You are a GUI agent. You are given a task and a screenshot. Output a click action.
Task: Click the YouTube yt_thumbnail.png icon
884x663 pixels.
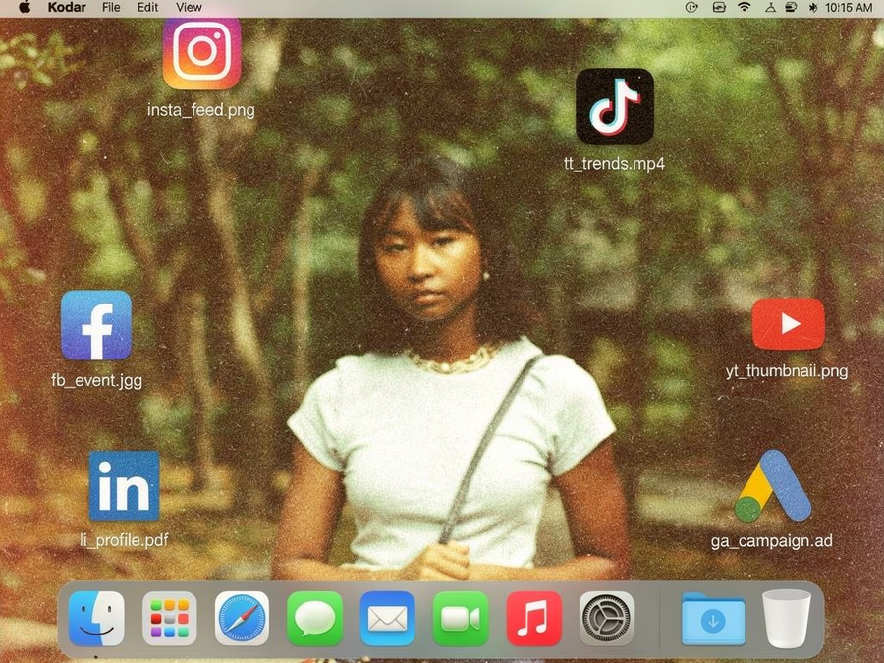tap(788, 323)
